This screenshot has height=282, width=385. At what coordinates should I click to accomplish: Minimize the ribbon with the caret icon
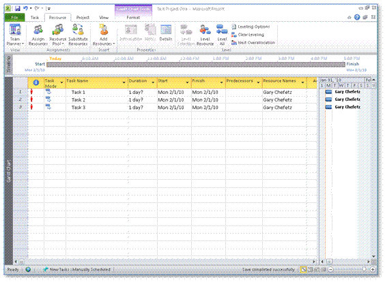click(349, 18)
